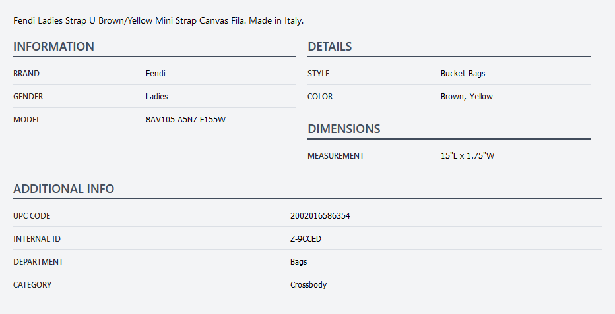Click the measurement value 15"L x 1.75"W

pos(467,156)
